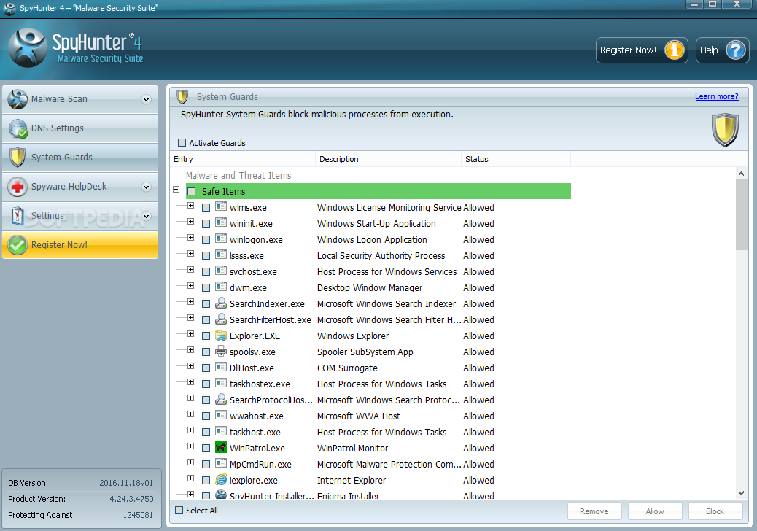Open the Spyware HelpDesk section

click(80, 187)
